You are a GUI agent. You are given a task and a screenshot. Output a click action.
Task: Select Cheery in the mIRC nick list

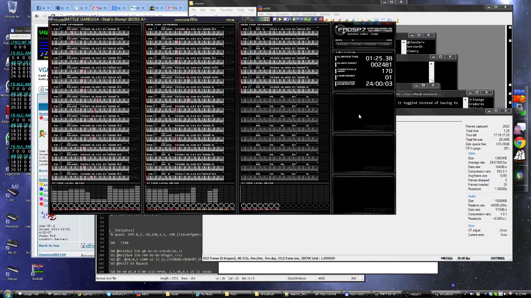(413, 51)
